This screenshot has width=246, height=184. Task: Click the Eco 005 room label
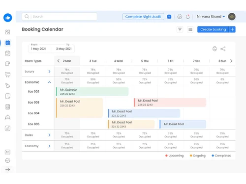point(33,124)
